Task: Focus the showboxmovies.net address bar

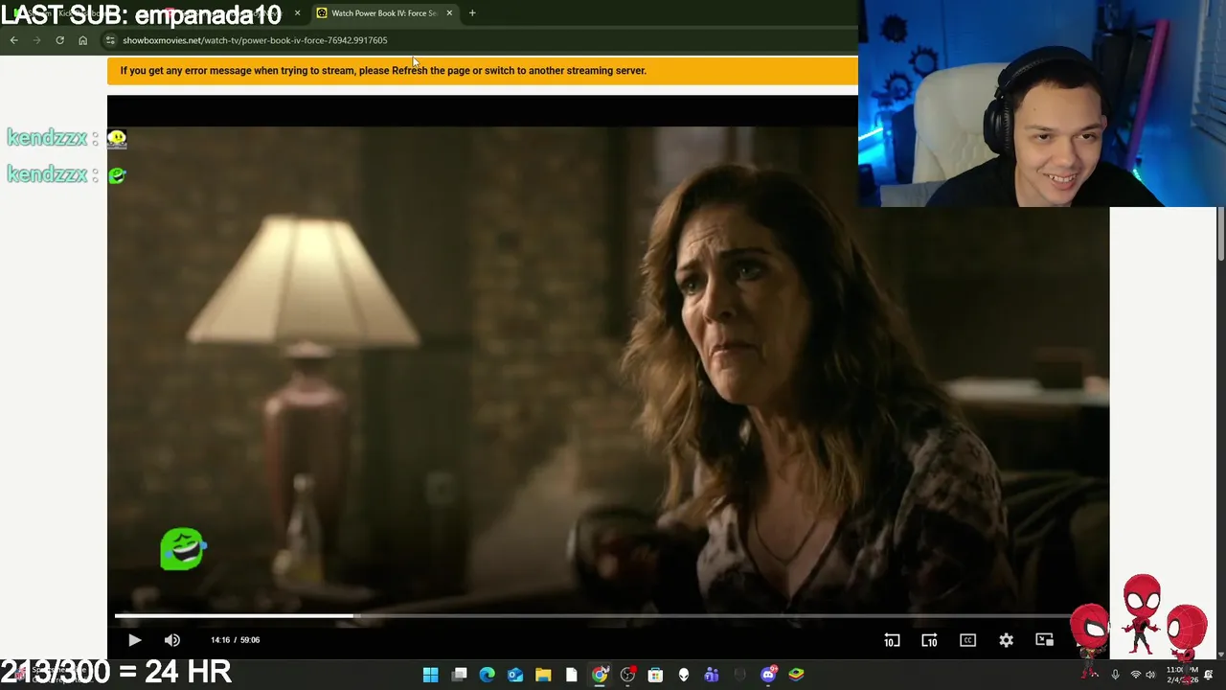Action: [479, 40]
